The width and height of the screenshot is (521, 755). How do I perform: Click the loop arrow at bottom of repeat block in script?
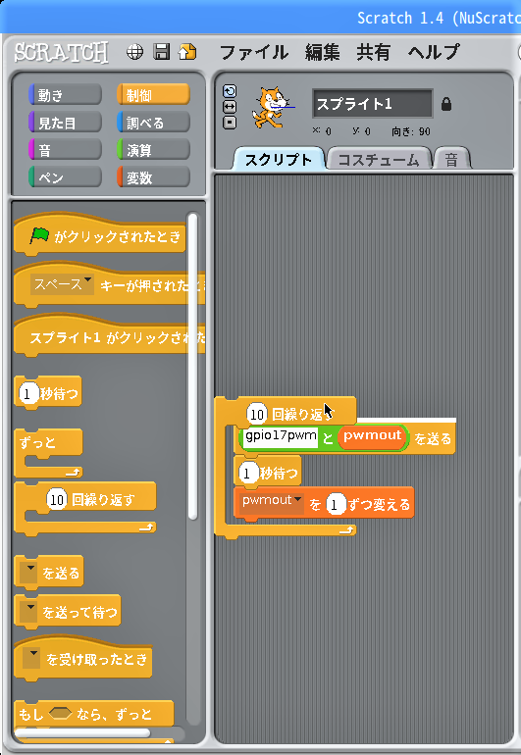point(346,530)
